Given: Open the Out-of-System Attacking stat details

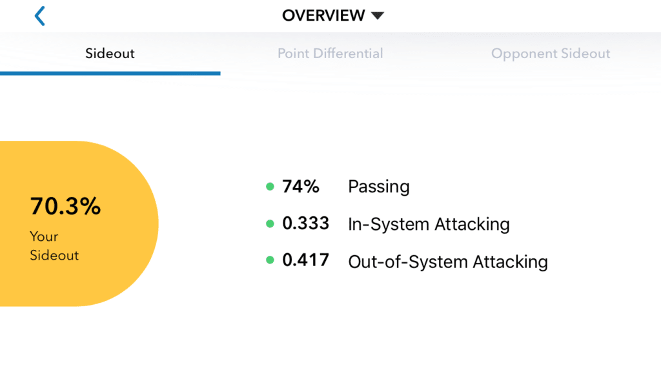Looking at the screenshot, I should pyautogui.click(x=448, y=262).
